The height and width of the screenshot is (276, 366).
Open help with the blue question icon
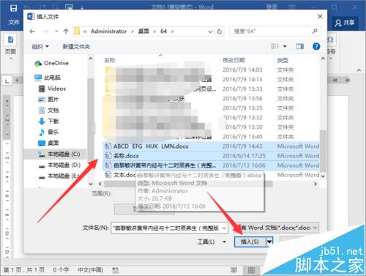[316, 46]
